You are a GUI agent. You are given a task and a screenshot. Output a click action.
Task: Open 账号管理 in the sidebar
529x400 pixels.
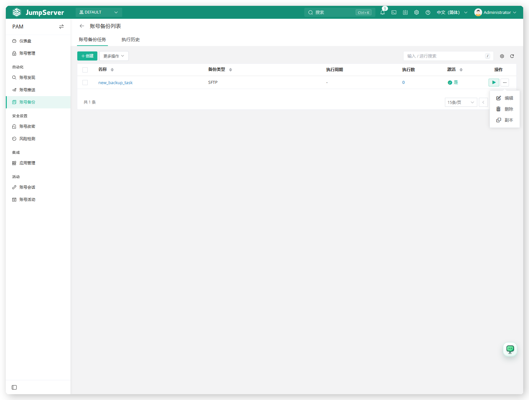pos(38,53)
